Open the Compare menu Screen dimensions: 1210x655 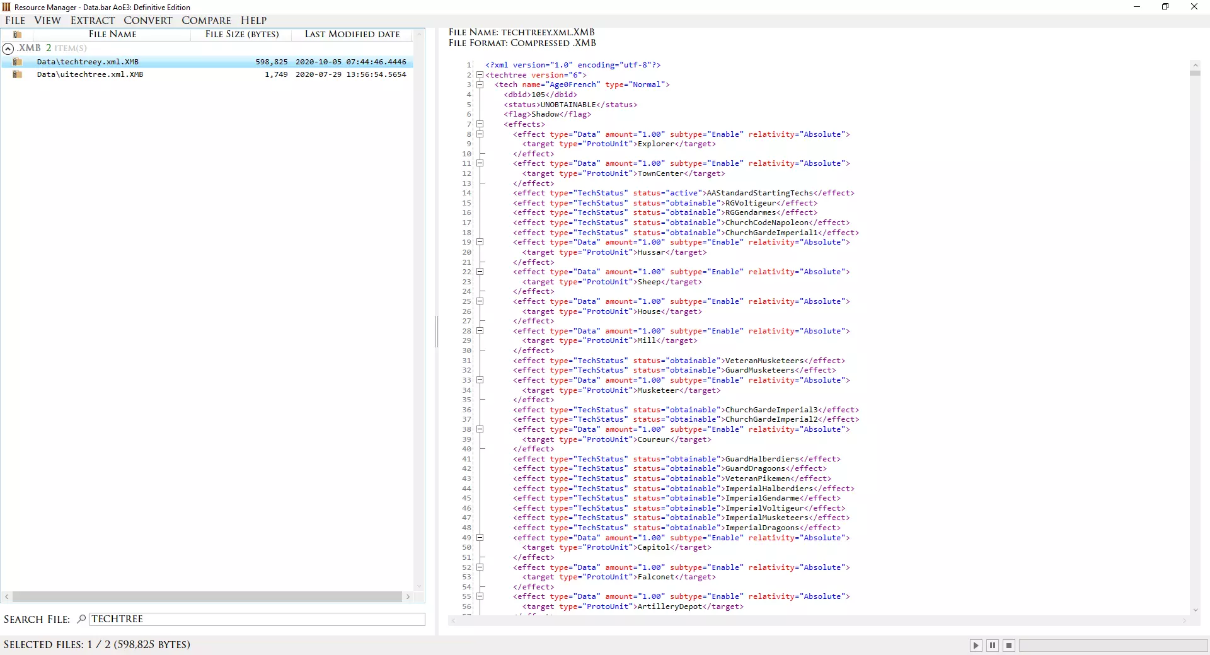click(206, 20)
